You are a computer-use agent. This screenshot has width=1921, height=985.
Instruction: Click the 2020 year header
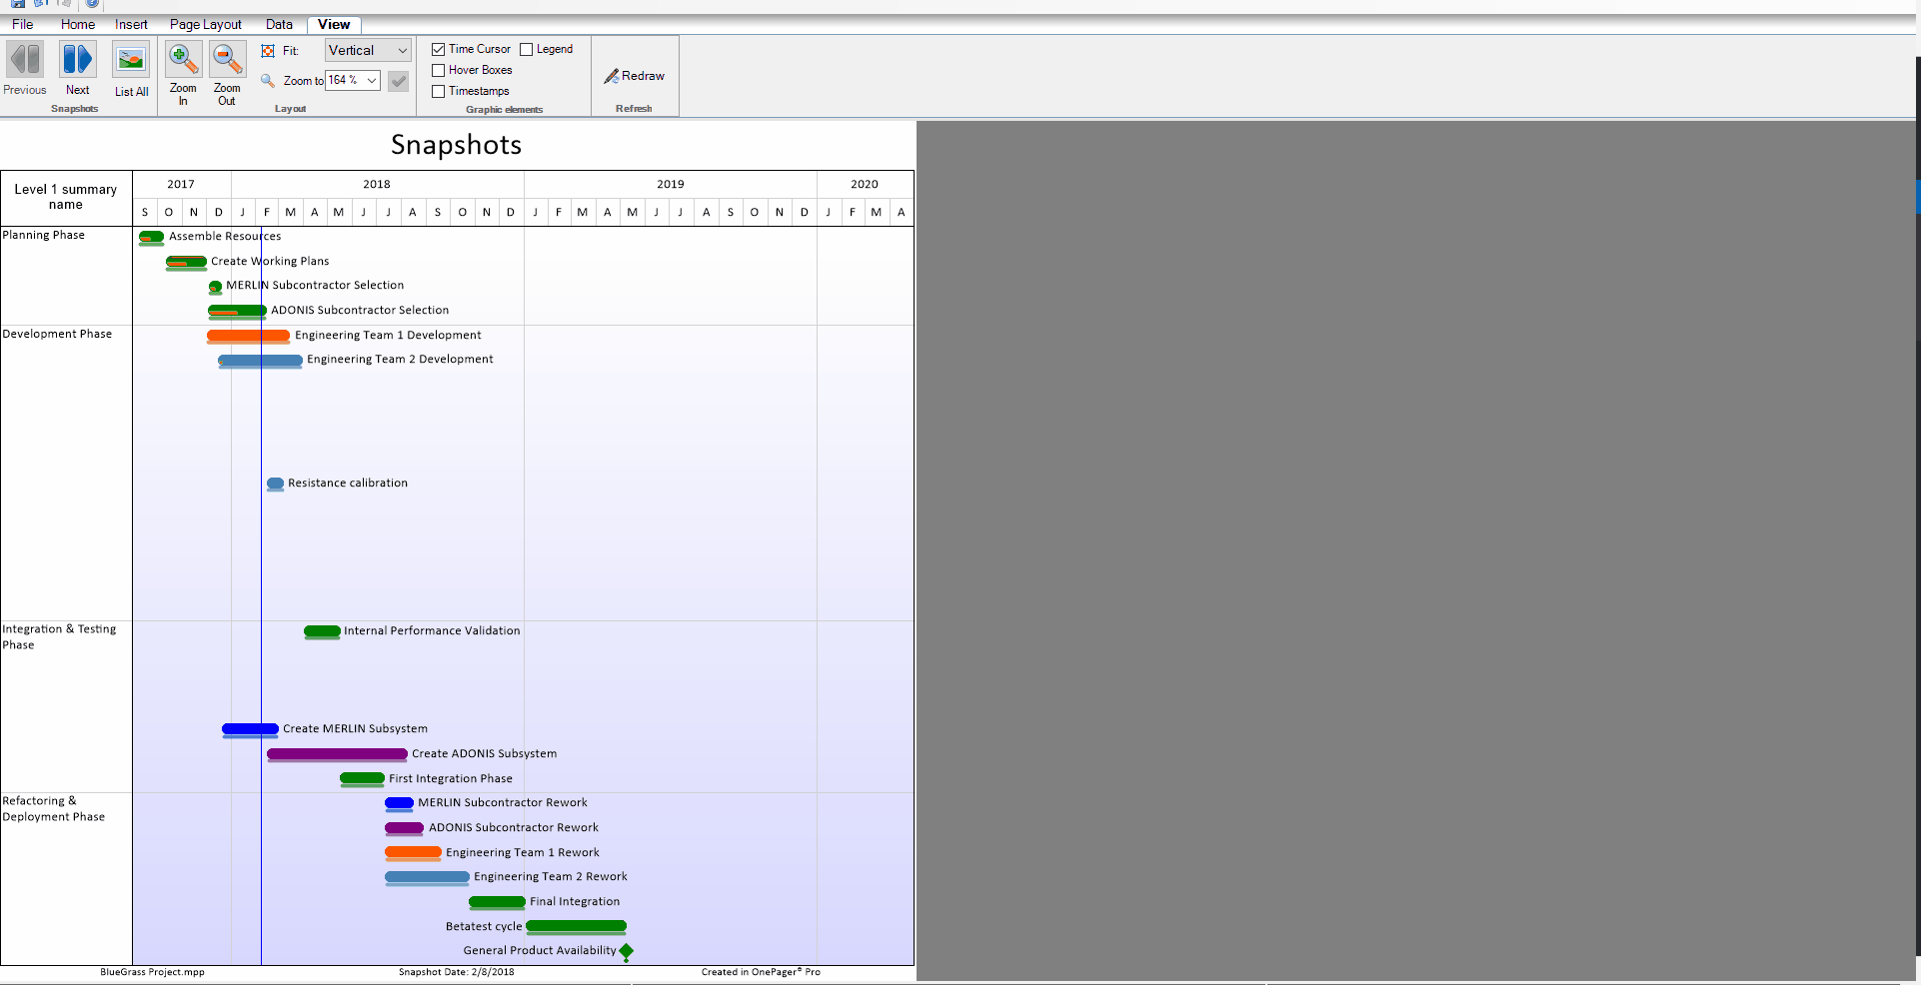[865, 184]
